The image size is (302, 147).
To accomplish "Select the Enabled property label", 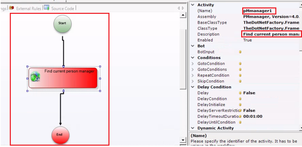I will pyautogui.click(x=205, y=40).
